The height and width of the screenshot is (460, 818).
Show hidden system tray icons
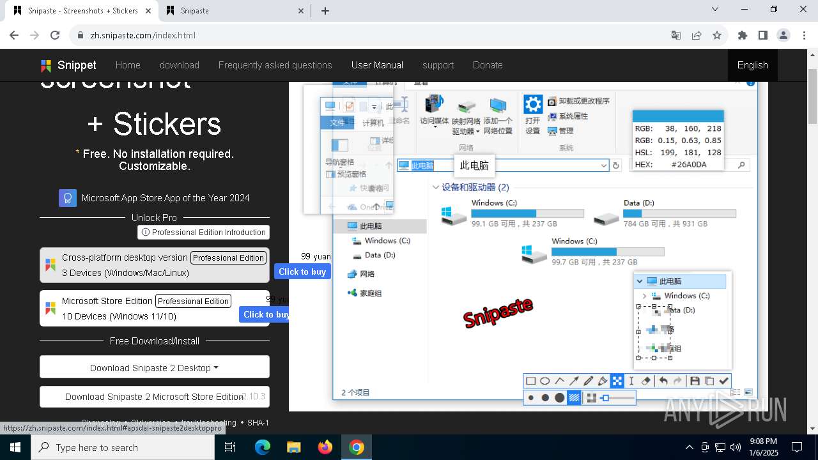click(689, 447)
